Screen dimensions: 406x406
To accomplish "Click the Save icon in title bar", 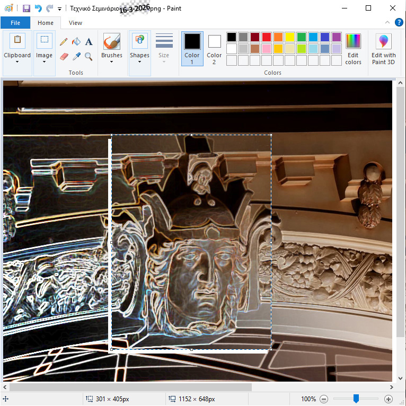I will click(x=26, y=8).
